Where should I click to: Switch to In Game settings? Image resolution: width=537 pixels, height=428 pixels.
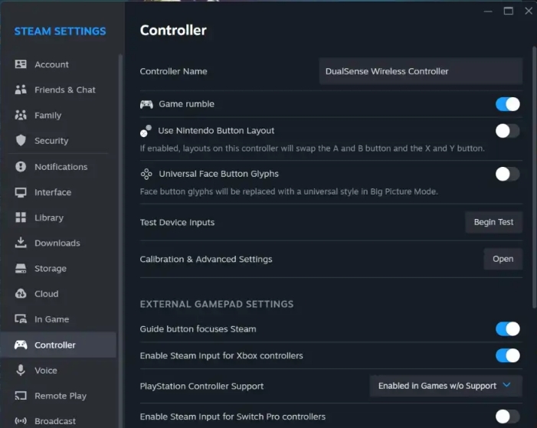[58, 319]
